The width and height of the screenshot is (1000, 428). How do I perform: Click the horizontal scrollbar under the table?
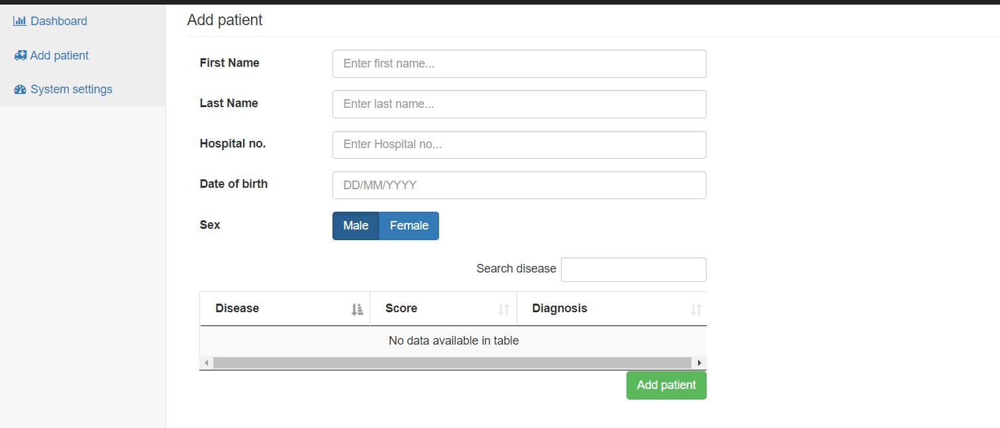(x=453, y=363)
